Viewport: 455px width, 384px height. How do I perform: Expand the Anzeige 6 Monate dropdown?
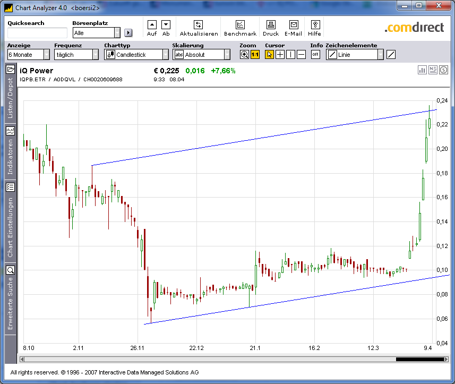[x=46, y=54]
